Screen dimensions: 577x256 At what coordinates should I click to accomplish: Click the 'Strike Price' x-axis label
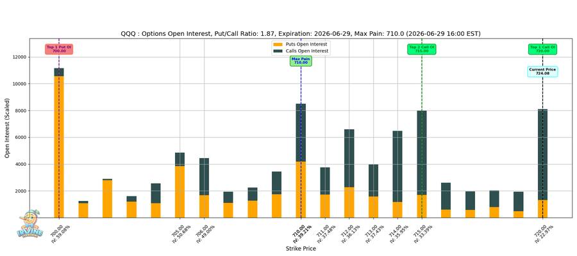tap(301, 249)
